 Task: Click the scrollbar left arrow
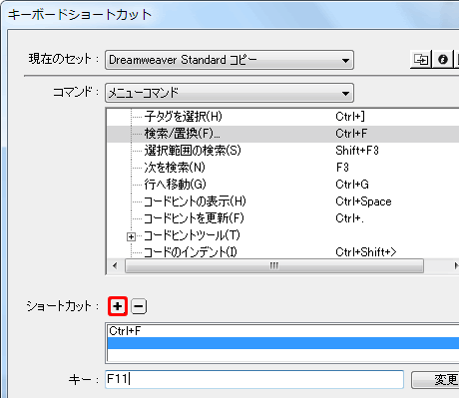[115, 266]
